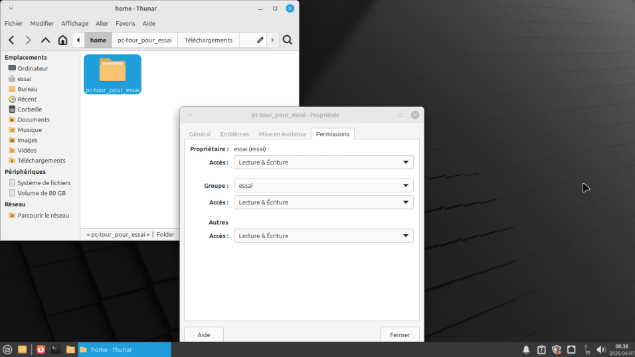635x357 pixels.
Task: Open search with the magnifier icon
Action: (x=288, y=40)
